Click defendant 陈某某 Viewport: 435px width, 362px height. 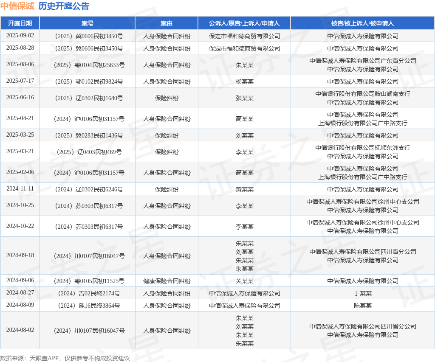(363, 306)
